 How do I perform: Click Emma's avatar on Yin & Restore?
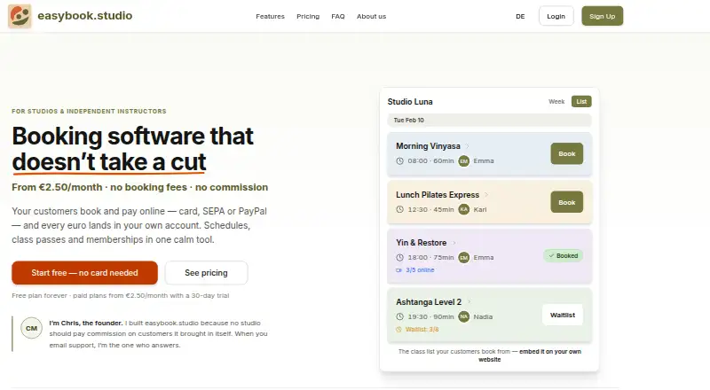pyautogui.click(x=463, y=257)
